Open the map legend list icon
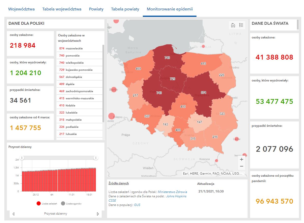This screenshot has height=223, width=304. [241, 25]
